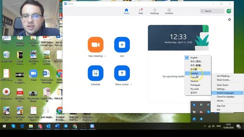Open the Windows Start menu
The height and width of the screenshot is (137, 244).
[x=4, y=126]
